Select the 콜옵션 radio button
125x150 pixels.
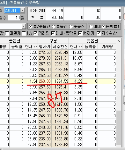click(54, 27)
